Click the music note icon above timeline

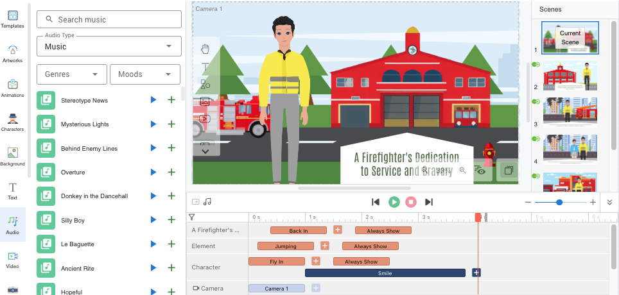[x=207, y=202]
